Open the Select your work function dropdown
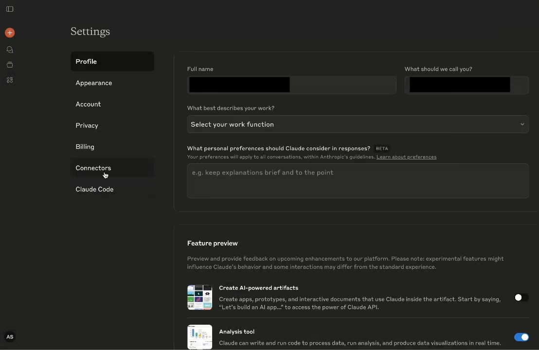 click(x=358, y=124)
